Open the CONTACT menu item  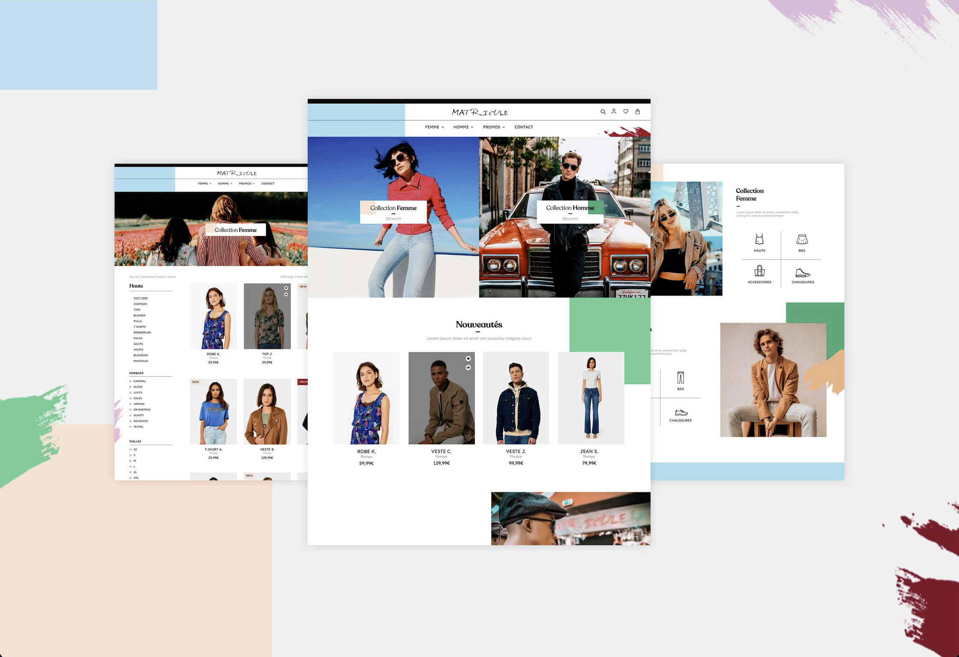coord(523,127)
